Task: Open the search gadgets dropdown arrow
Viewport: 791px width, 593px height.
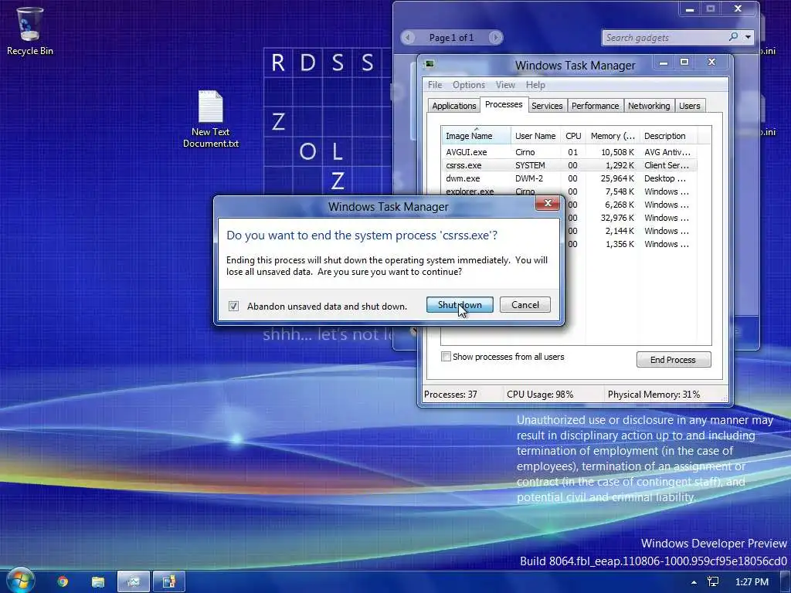Action: 748,37
